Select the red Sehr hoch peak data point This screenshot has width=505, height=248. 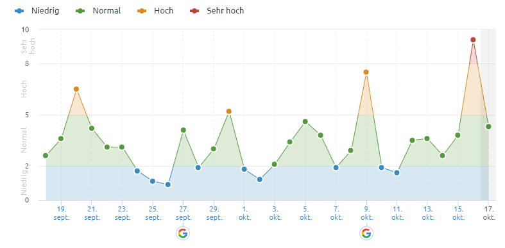[x=473, y=40]
